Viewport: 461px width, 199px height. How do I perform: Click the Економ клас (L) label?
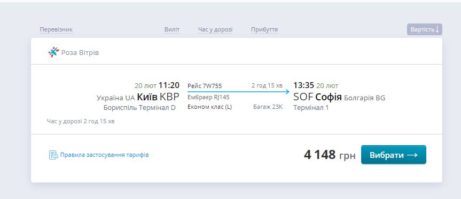point(209,107)
